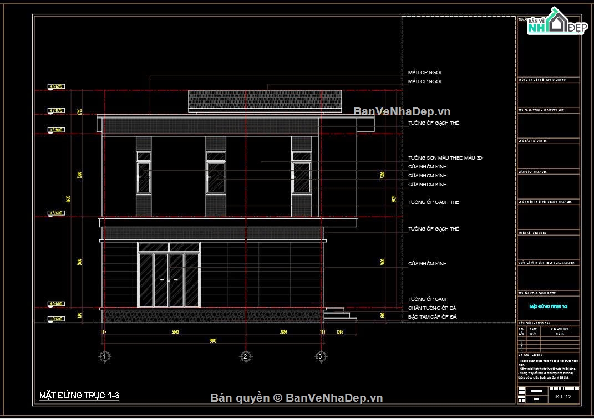
Task: Pick the +3.600 elevation level marker
Action: click(x=57, y=213)
